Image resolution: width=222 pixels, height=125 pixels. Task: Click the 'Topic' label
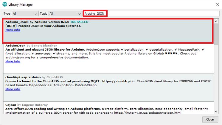(43, 14)
